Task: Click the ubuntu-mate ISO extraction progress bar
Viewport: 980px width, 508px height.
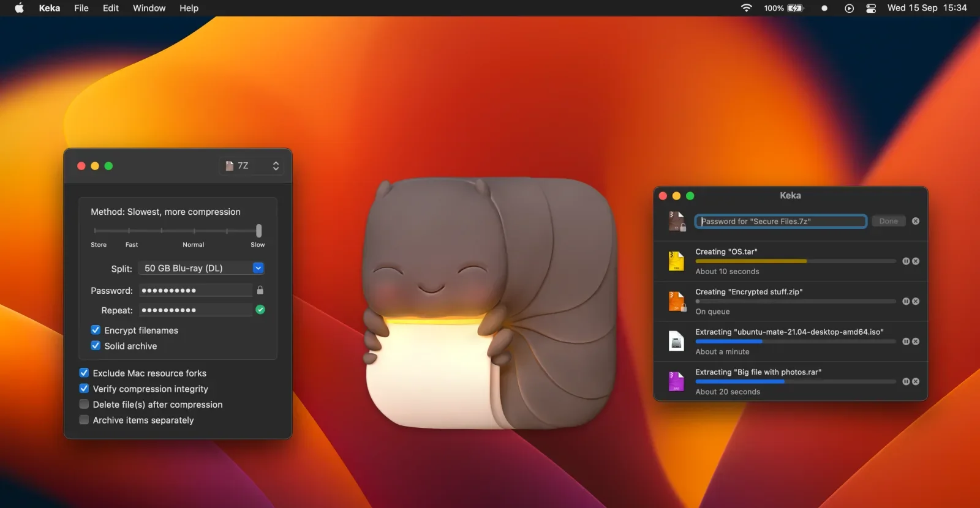Action: coord(796,342)
